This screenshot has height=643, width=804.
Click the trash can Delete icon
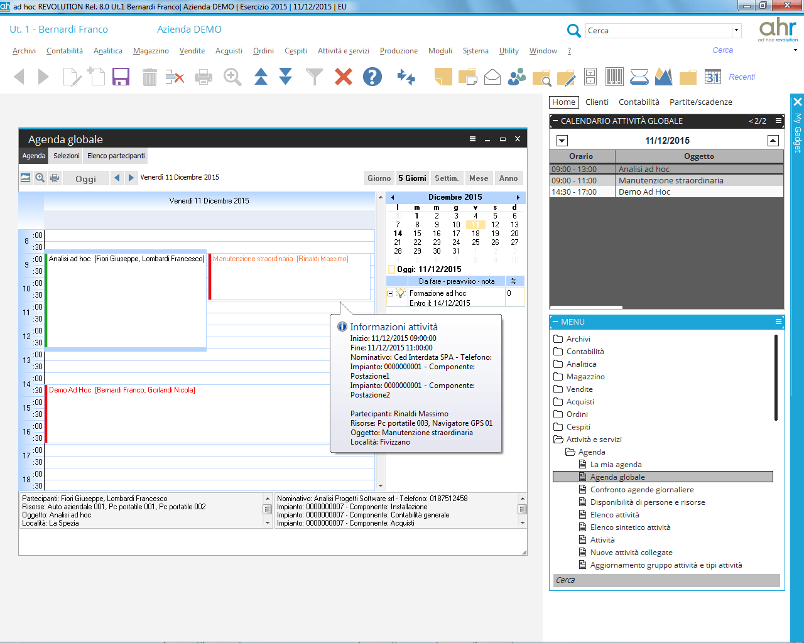tap(149, 77)
